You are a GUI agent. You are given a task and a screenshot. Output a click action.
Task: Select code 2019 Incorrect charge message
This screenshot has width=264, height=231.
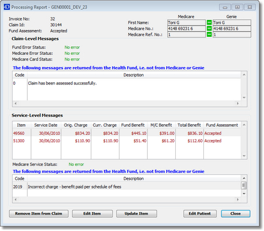coord(126,187)
